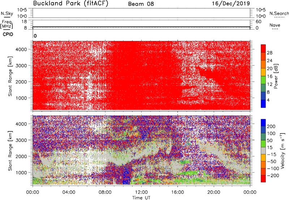Click the '60' Nave axis tick label
Image resolution: width=289 pixels, height=200 pixels.
(259, 22)
